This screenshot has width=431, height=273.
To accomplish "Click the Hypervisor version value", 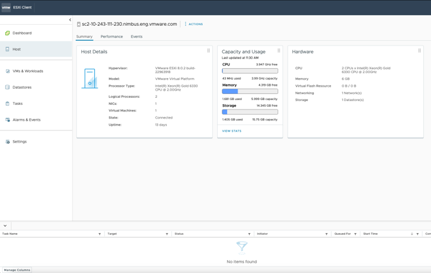I will click(x=175, y=70).
